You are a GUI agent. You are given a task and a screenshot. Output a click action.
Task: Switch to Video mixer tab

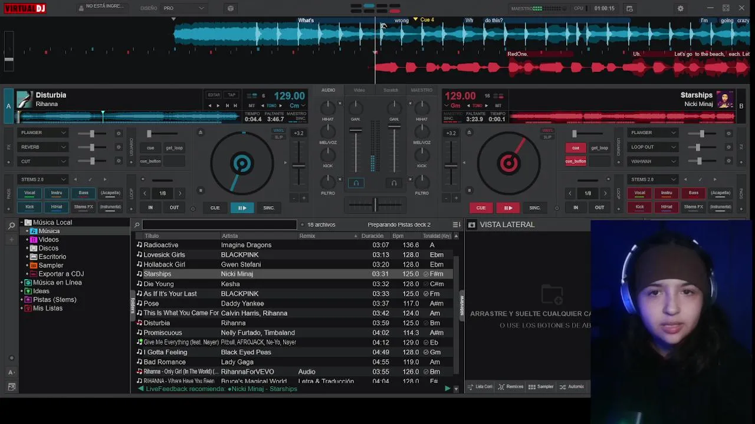[x=359, y=90]
